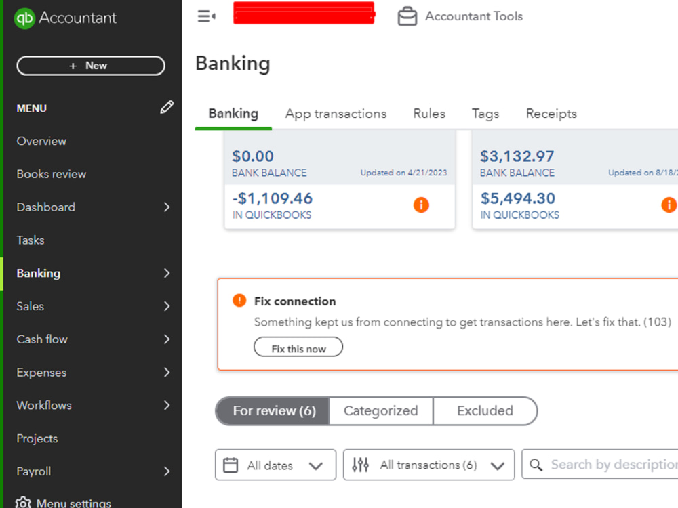Click the pencil icon to edit MENU
Screen dimensions: 678x508
pos(167,107)
